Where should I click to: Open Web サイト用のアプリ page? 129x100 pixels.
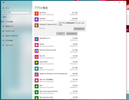point(12,36)
